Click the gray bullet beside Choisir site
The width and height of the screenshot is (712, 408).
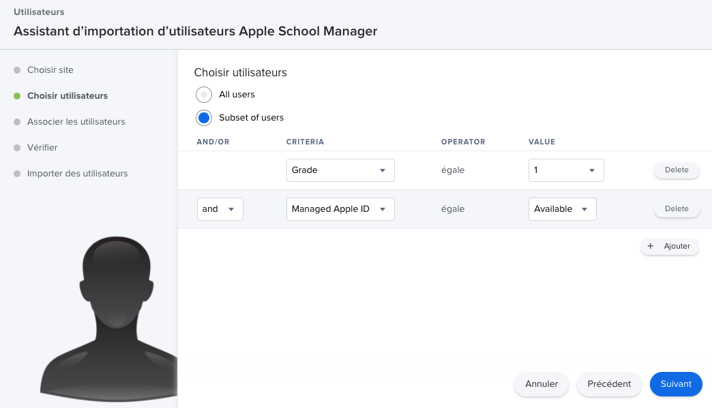click(x=17, y=70)
